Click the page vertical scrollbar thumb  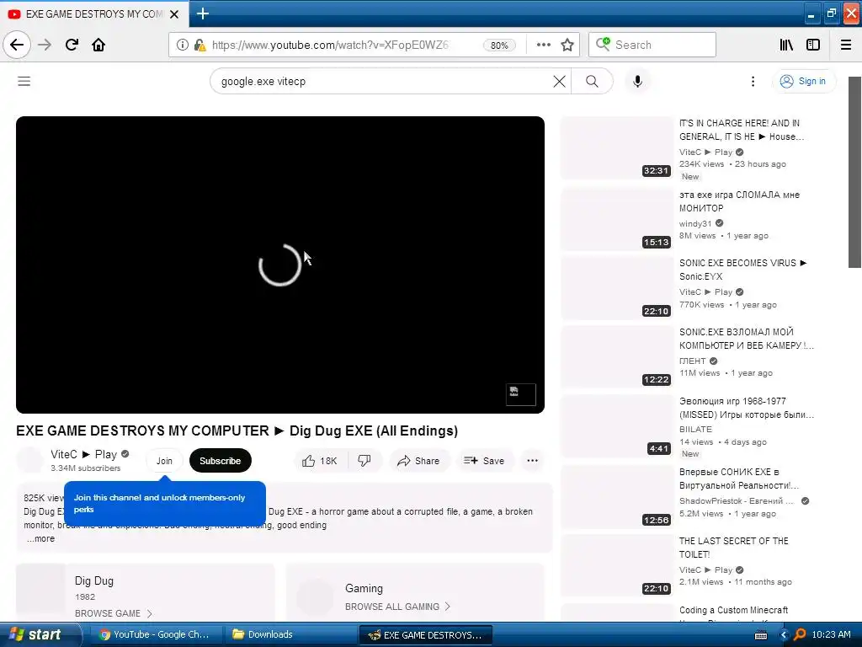pos(855,172)
